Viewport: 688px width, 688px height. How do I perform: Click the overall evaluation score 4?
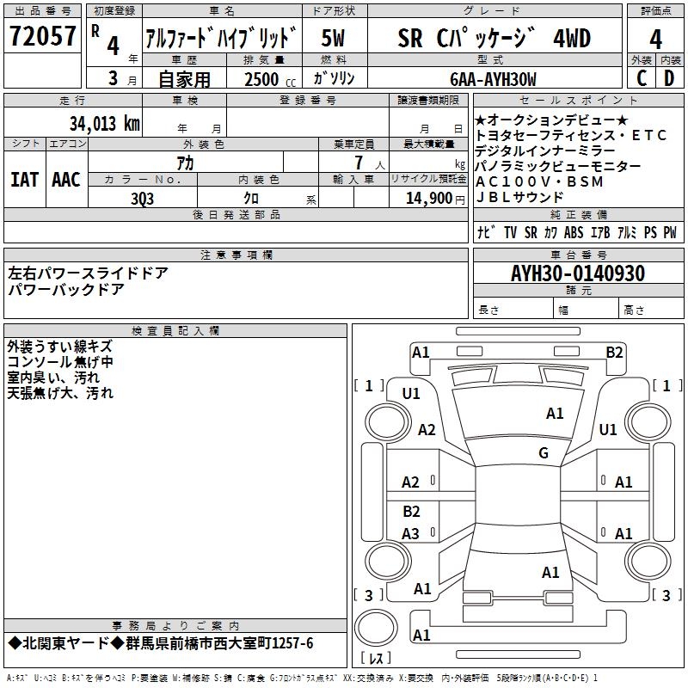click(x=655, y=39)
